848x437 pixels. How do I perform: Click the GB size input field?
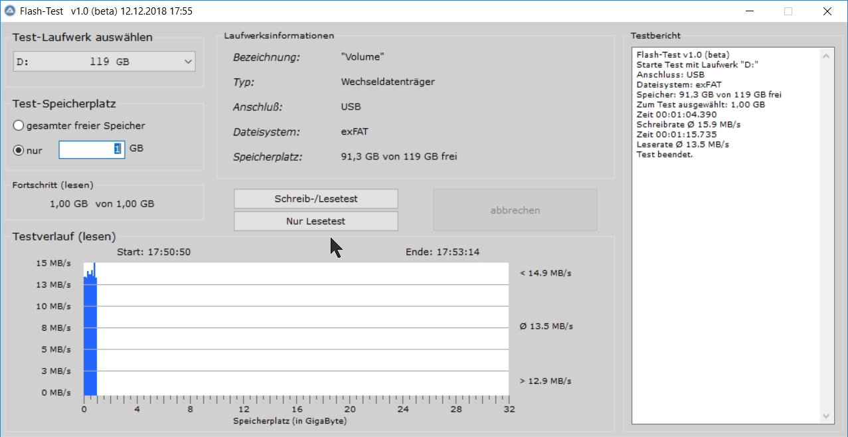pos(91,149)
